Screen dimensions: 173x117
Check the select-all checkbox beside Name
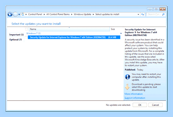[26, 29]
